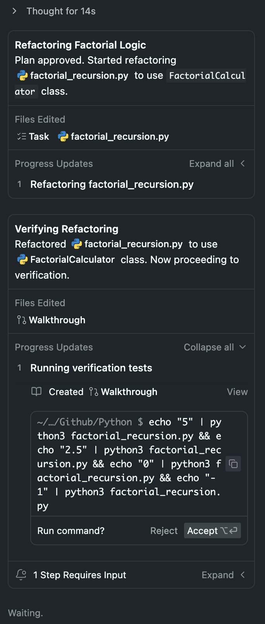Click the book icon beside Created
The height and width of the screenshot is (624, 265).
click(x=36, y=392)
